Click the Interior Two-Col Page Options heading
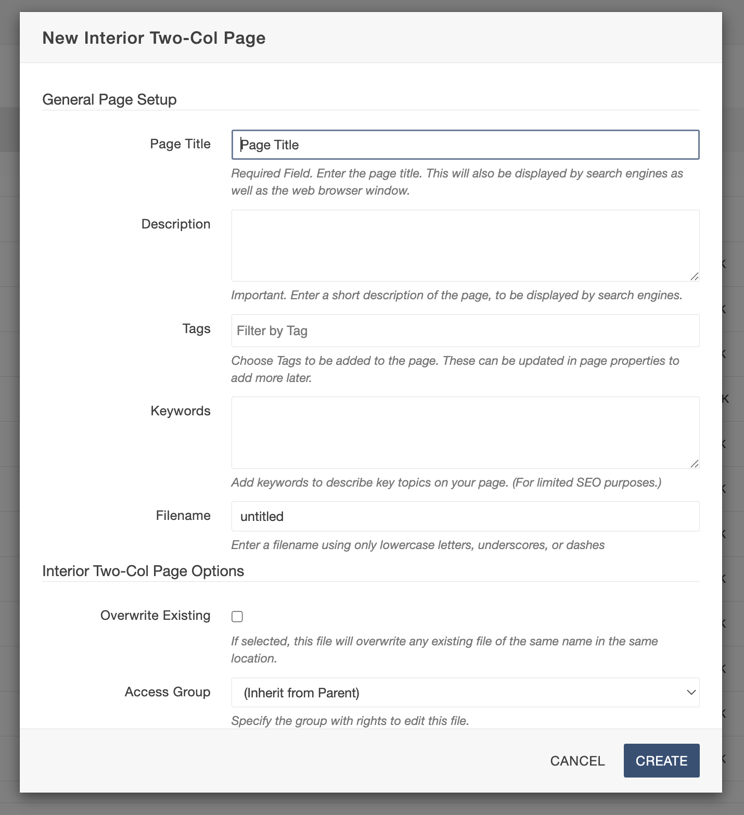 tap(143, 571)
